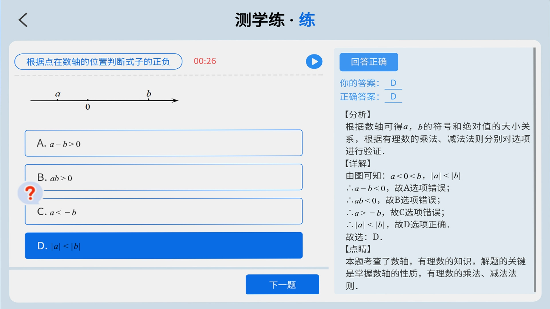Click the 测学练 · 练 page title
This screenshot has width=550, height=309.
pos(275,20)
